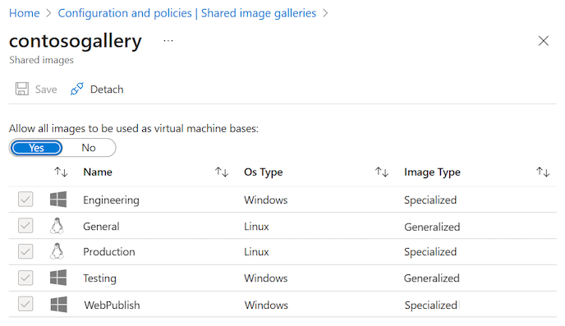Select the General image name
The height and width of the screenshot is (326, 565).
tap(101, 226)
